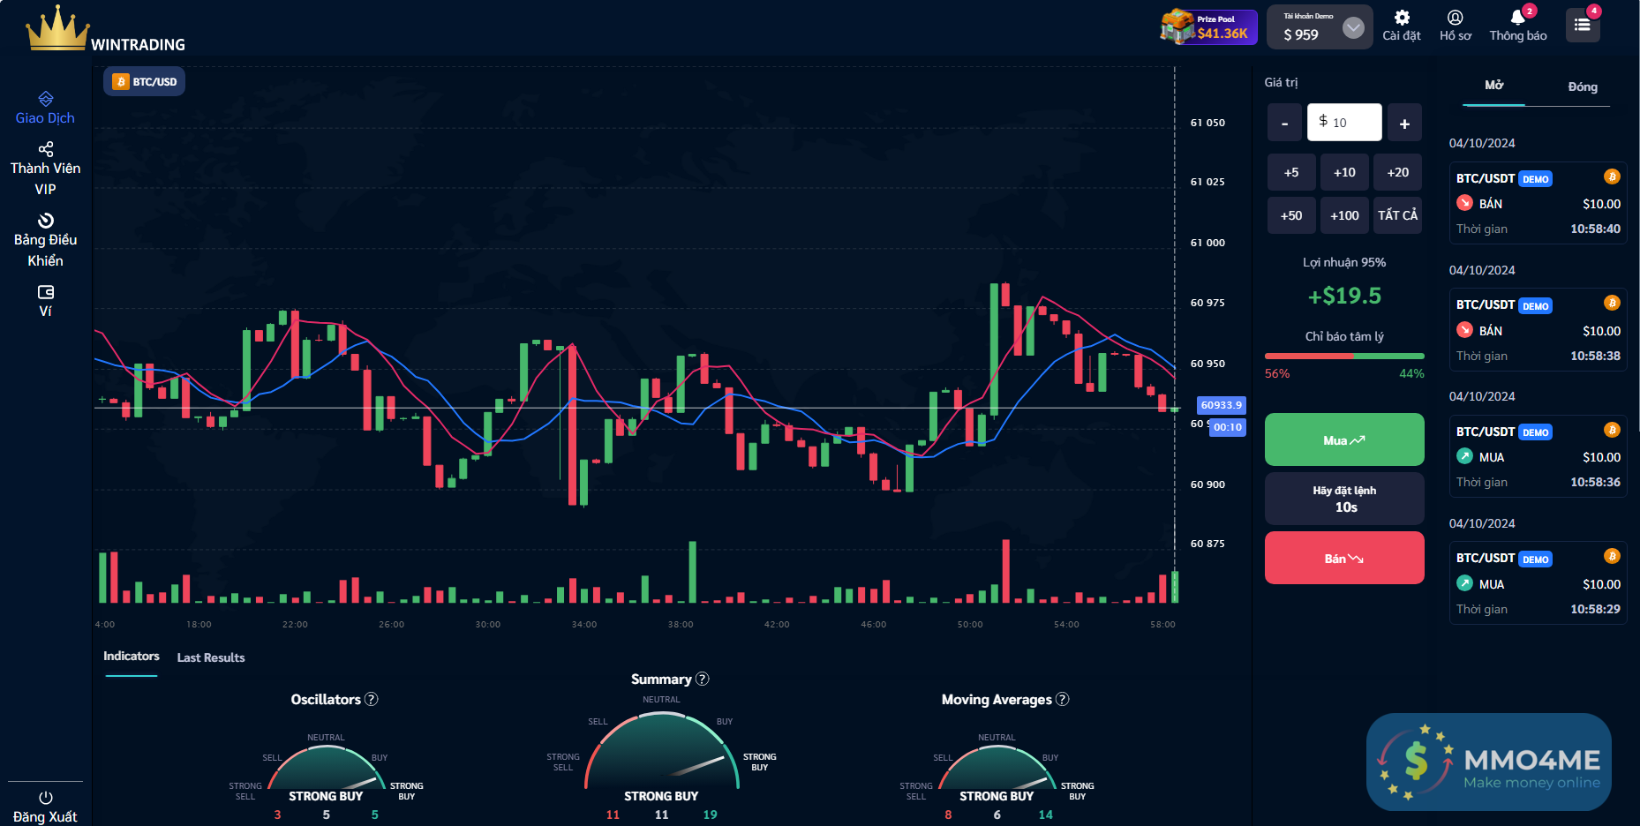Click the sell arrow icon on 10:58:38 order

[1464, 330]
